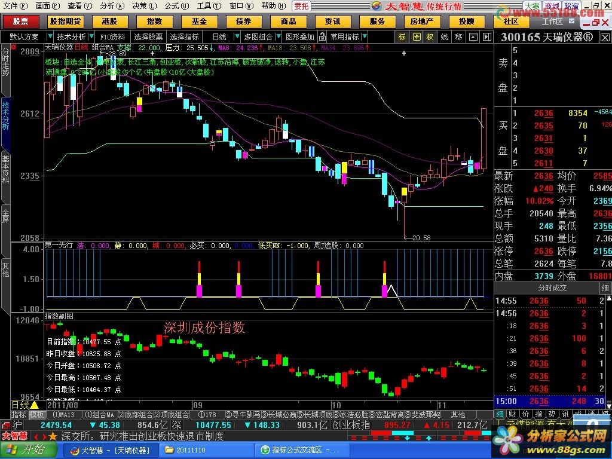Click F10资料 toolbar button
Viewport: 612px width, 459px height.
112,37
